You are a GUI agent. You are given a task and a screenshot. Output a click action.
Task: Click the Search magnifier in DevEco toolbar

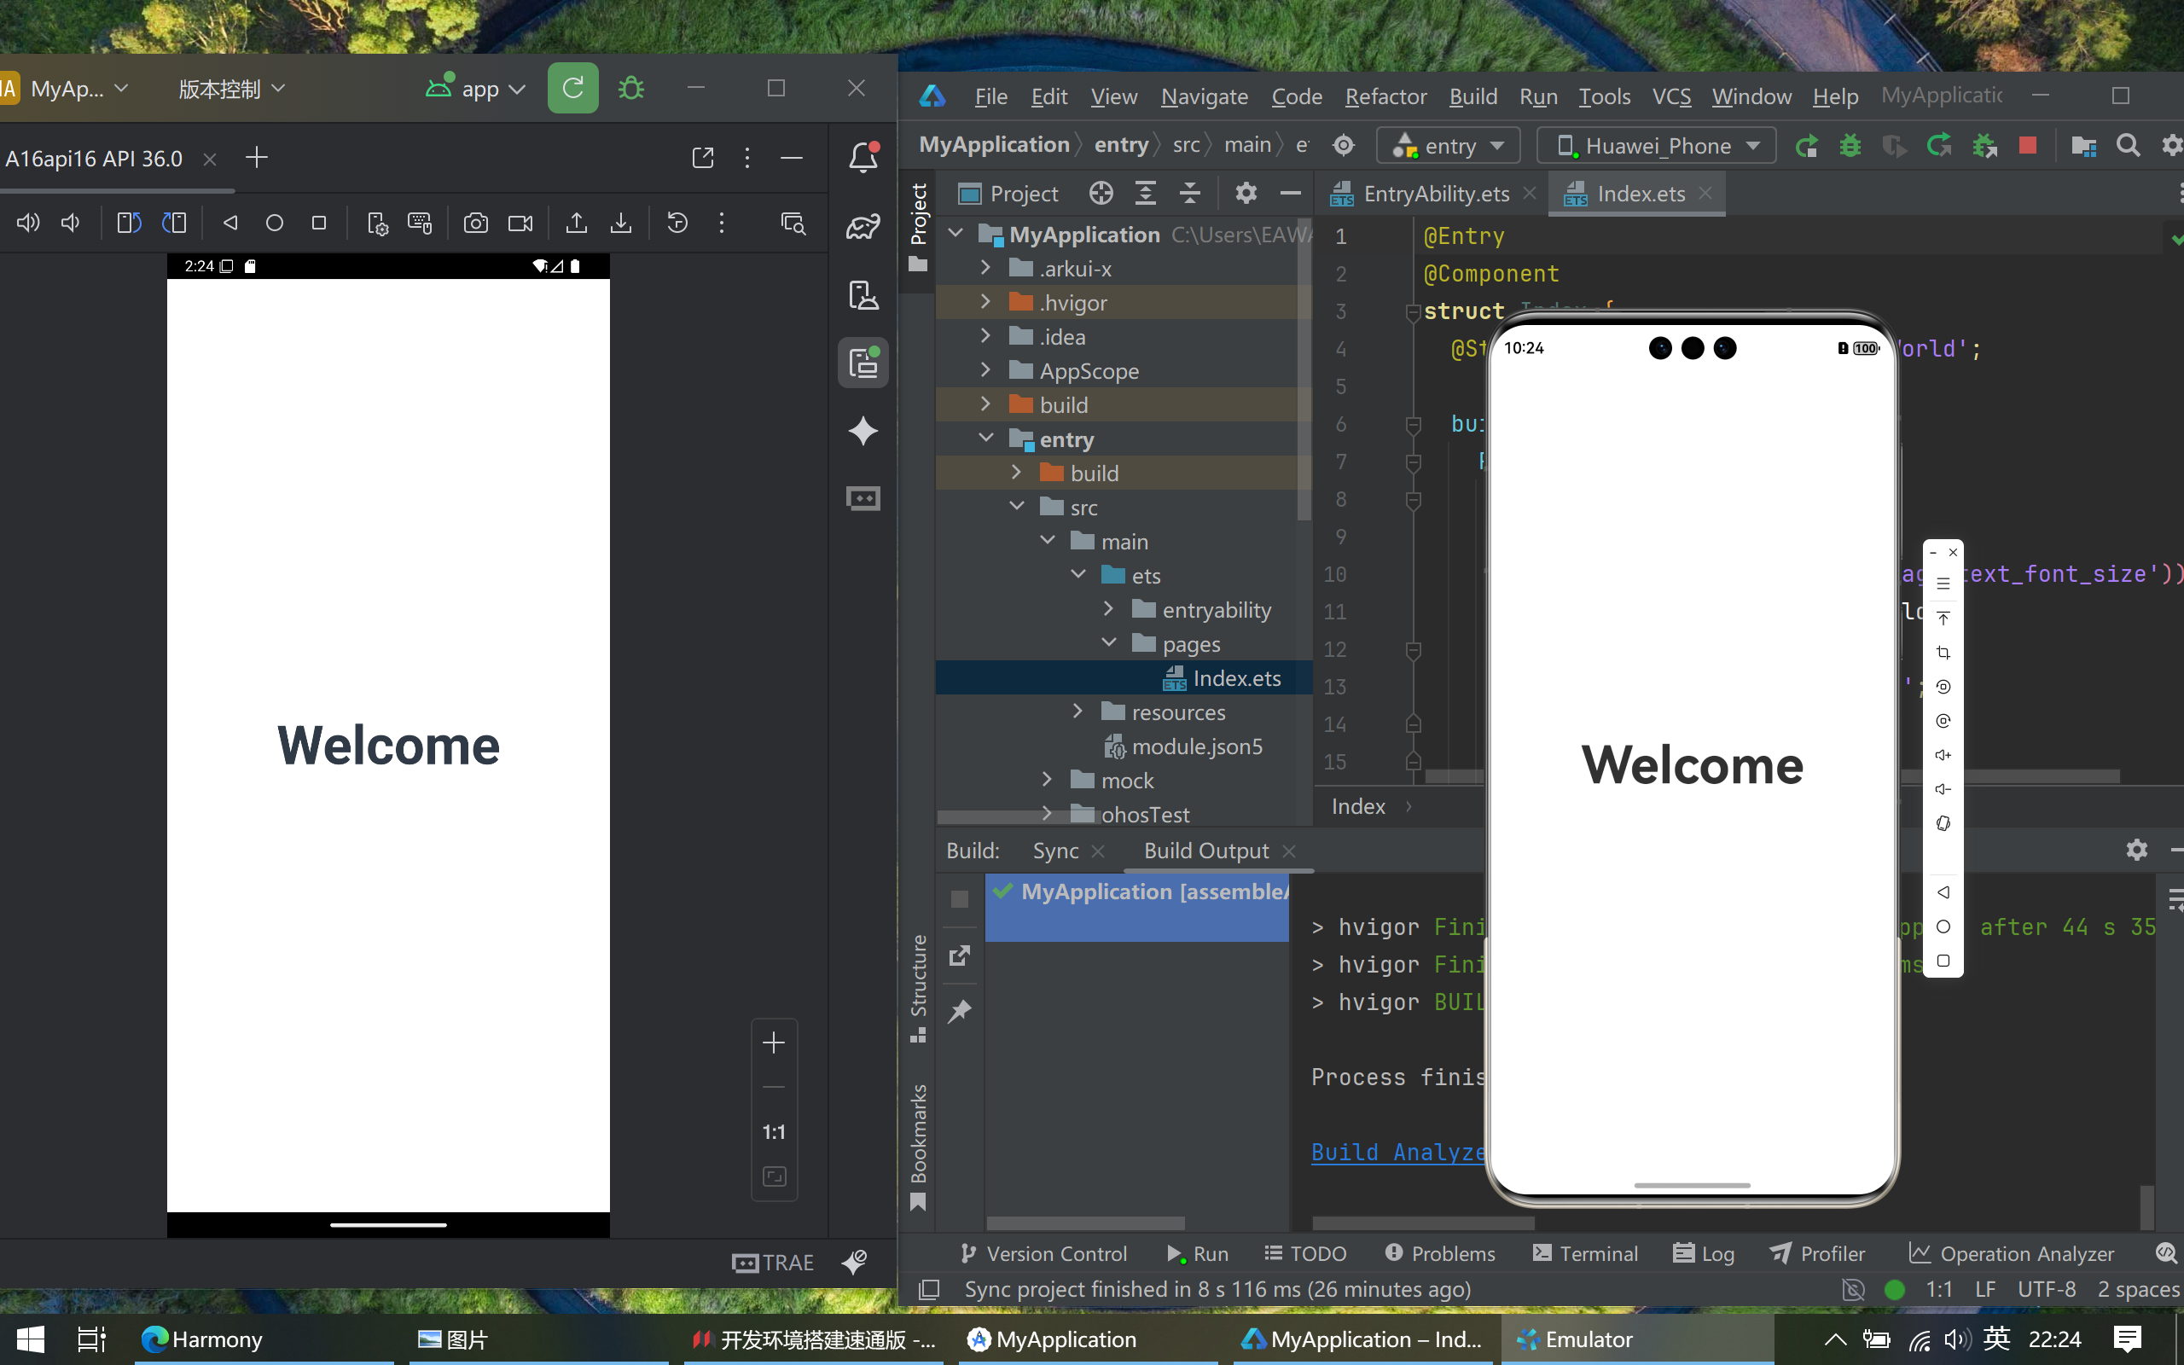coord(2128,145)
